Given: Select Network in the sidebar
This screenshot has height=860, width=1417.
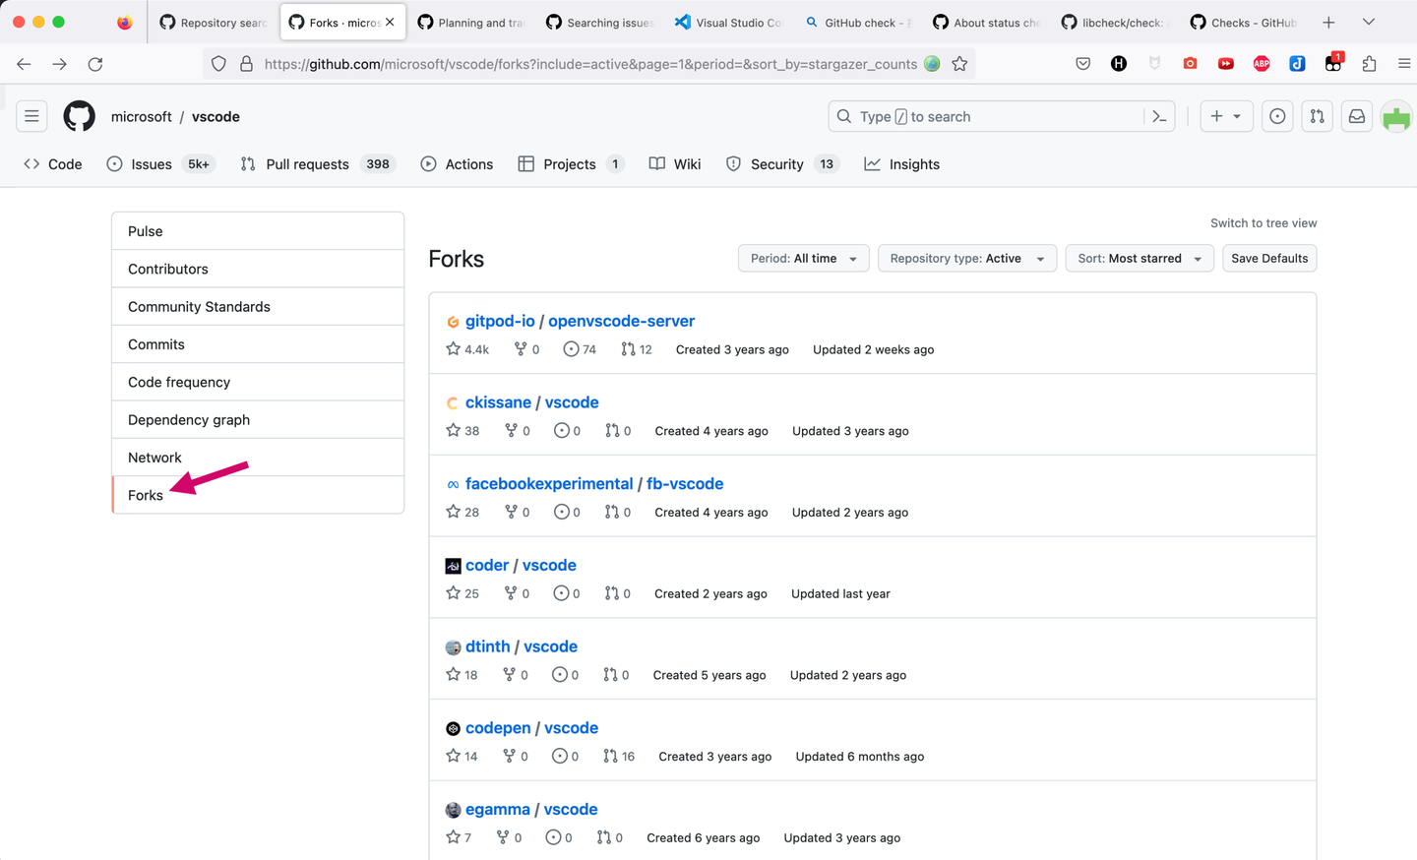Looking at the screenshot, I should click(258, 458).
